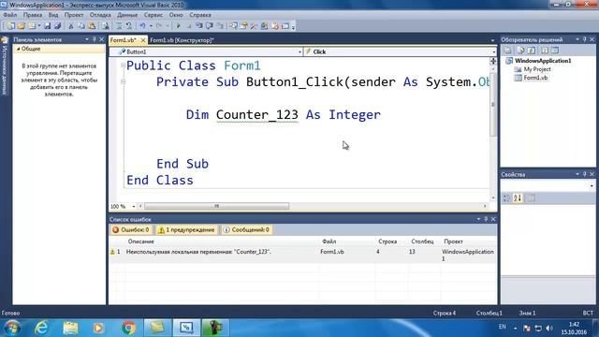
Task: Open Solution Explorer via its toolbar icon
Action: coord(233,26)
